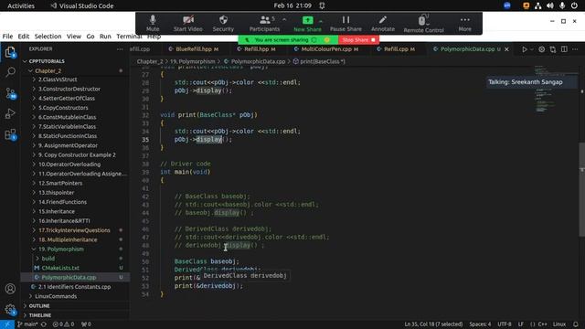The height and width of the screenshot is (329, 585).
Task: Open the Run menu
Action: (105, 37)
